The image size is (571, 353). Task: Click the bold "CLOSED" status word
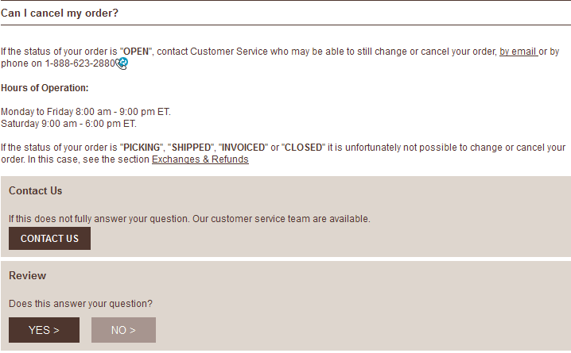point(301,148)
